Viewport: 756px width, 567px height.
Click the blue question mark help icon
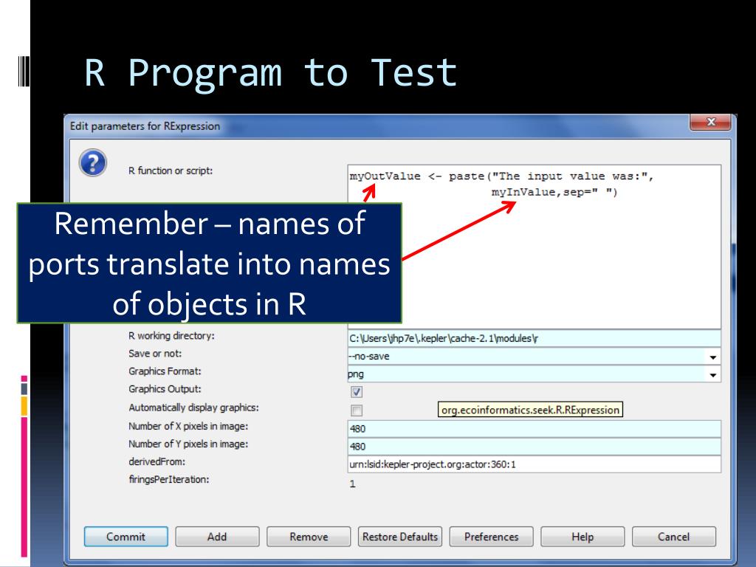[x=92, y=163]
